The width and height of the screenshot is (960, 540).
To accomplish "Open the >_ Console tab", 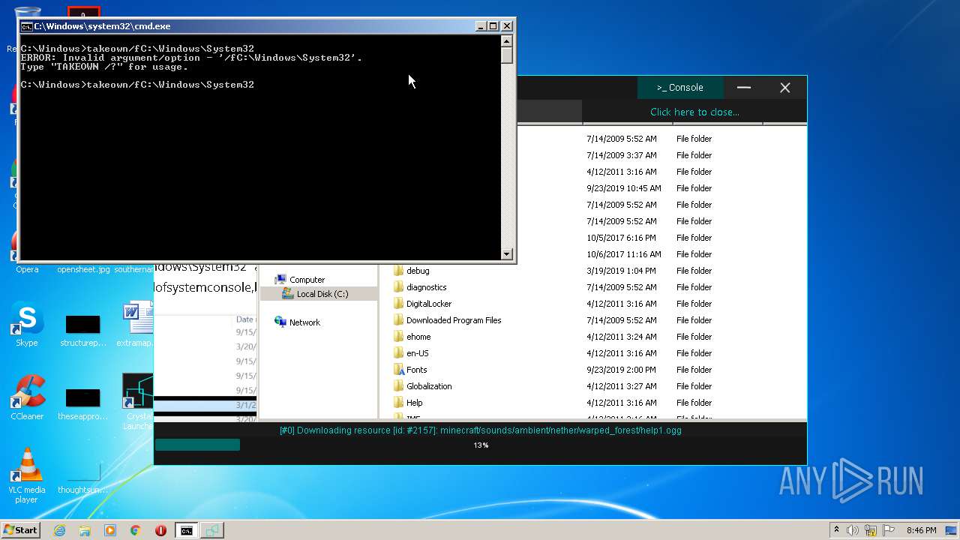I will 680,88.
